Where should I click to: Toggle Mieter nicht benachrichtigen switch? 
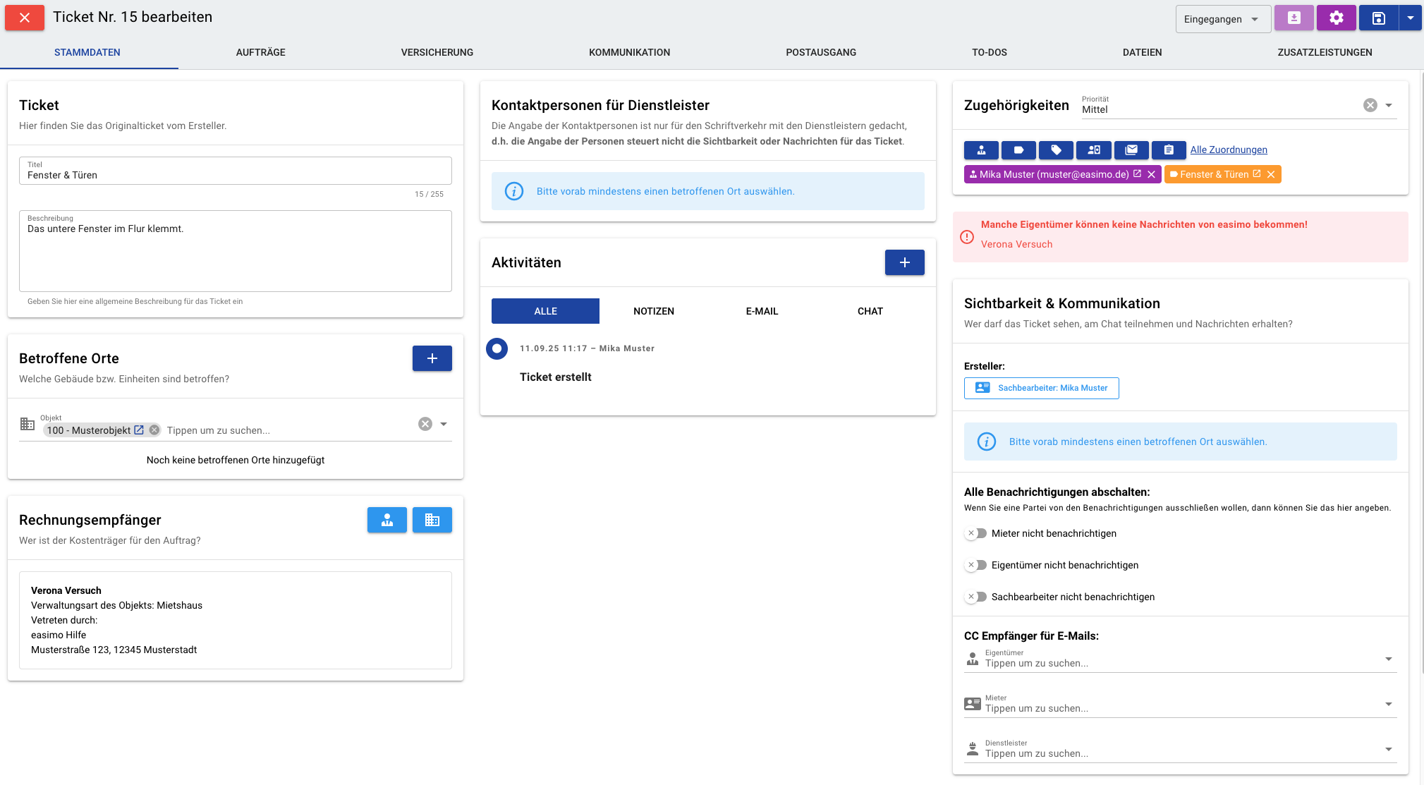tap(976, 533)
